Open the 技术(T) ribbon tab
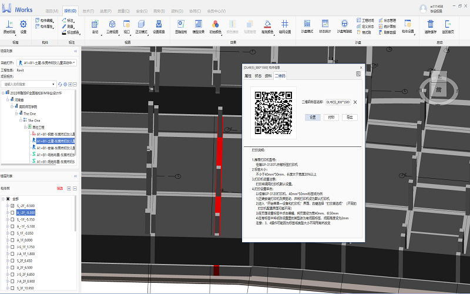This screenshot has width=470, height=294. [x=88, y=11]
